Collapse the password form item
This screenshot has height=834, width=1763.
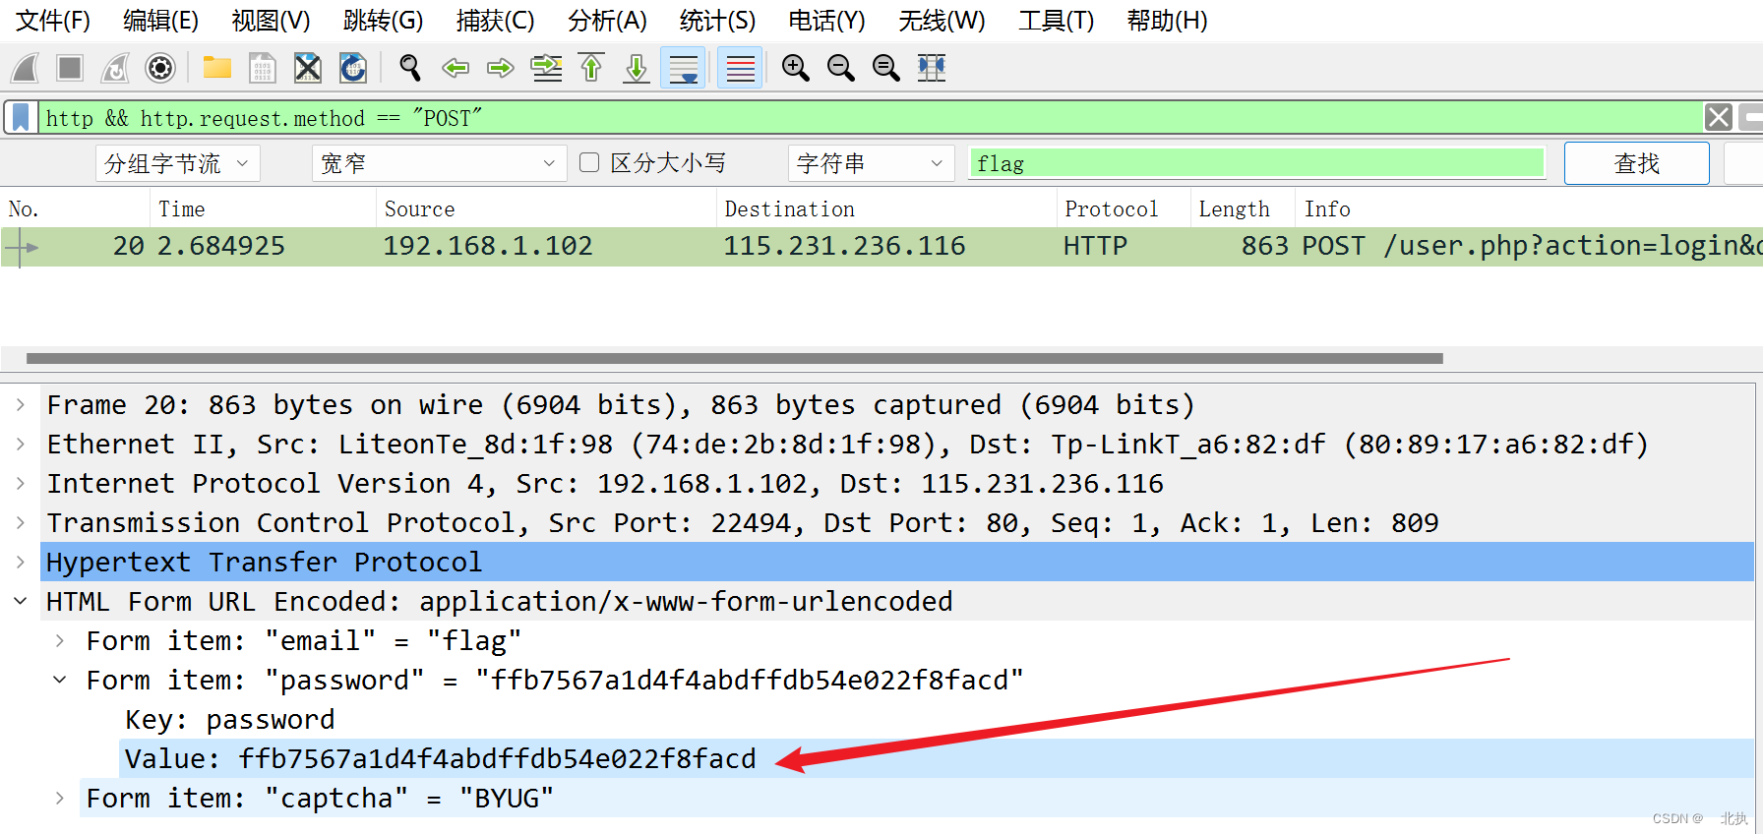(60, 680)
